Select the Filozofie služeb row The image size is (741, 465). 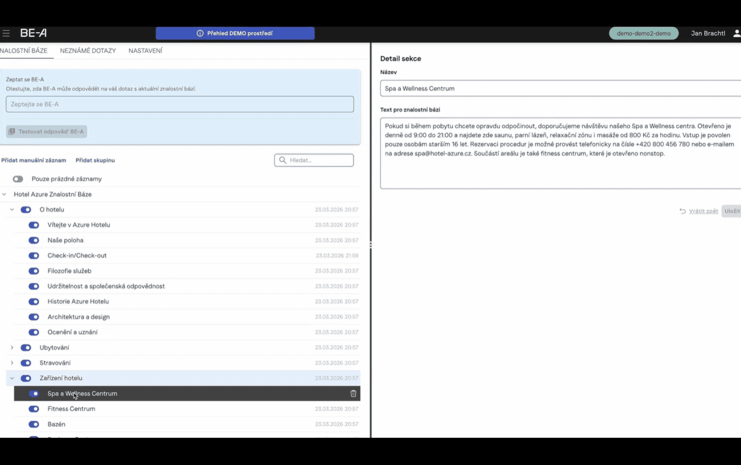coord(187,271)
